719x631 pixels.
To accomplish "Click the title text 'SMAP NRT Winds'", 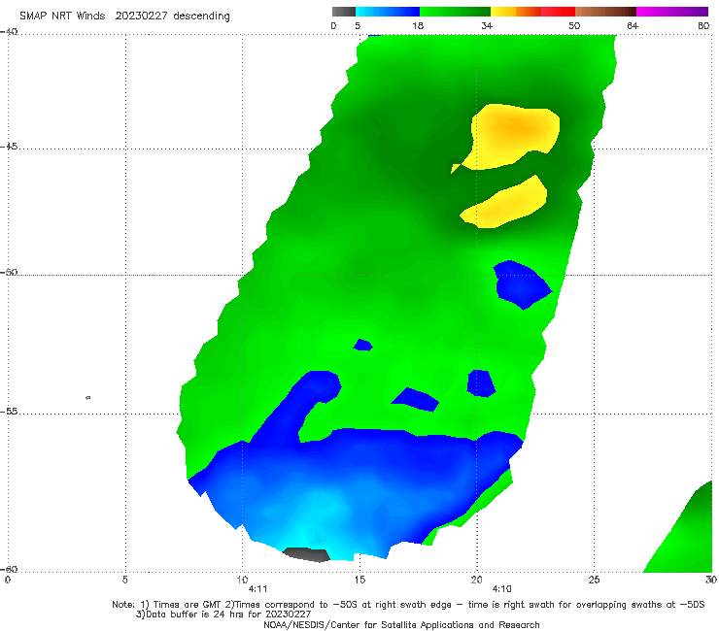I will tap(62, 17).
